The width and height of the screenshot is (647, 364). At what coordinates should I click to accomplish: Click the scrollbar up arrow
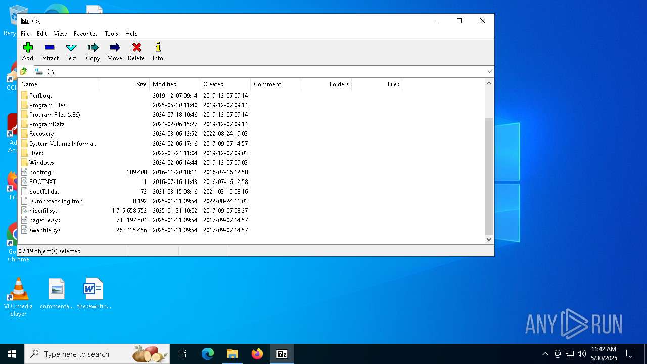489,83
